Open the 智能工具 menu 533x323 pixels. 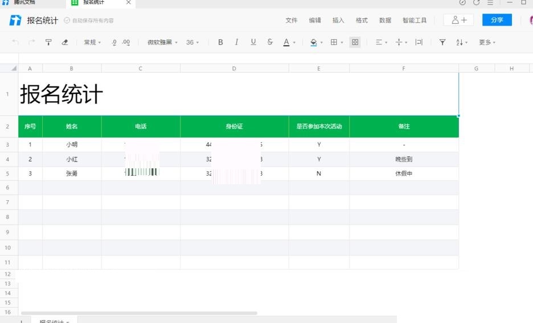point(415,20)
